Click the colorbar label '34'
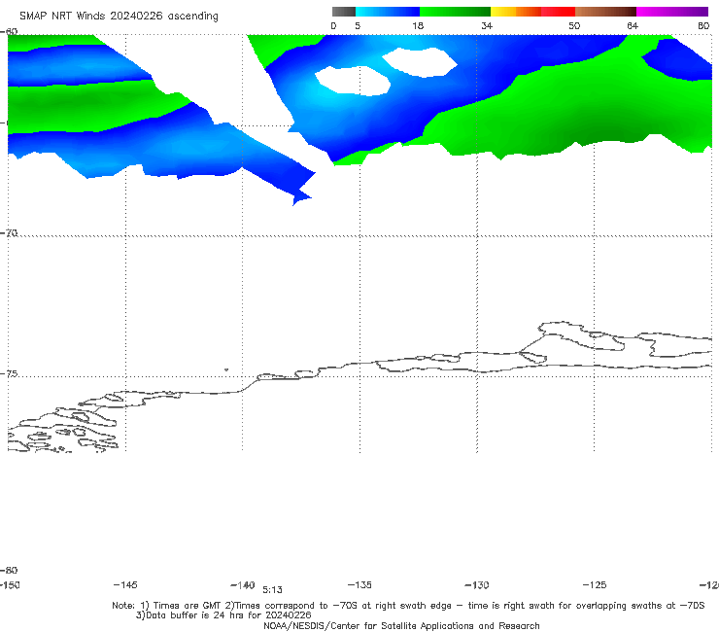 [487, 25]
